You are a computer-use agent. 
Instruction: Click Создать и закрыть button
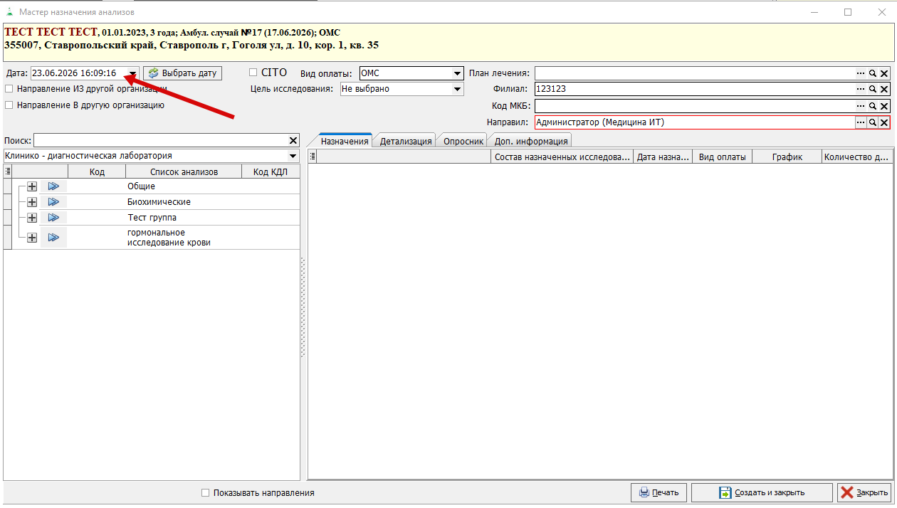pyautogui.click(x=762, y=492)
